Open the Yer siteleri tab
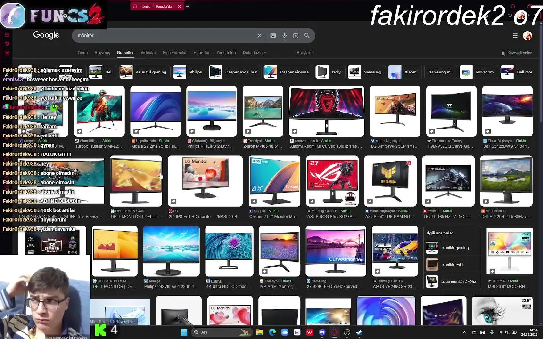 (226, 53)
